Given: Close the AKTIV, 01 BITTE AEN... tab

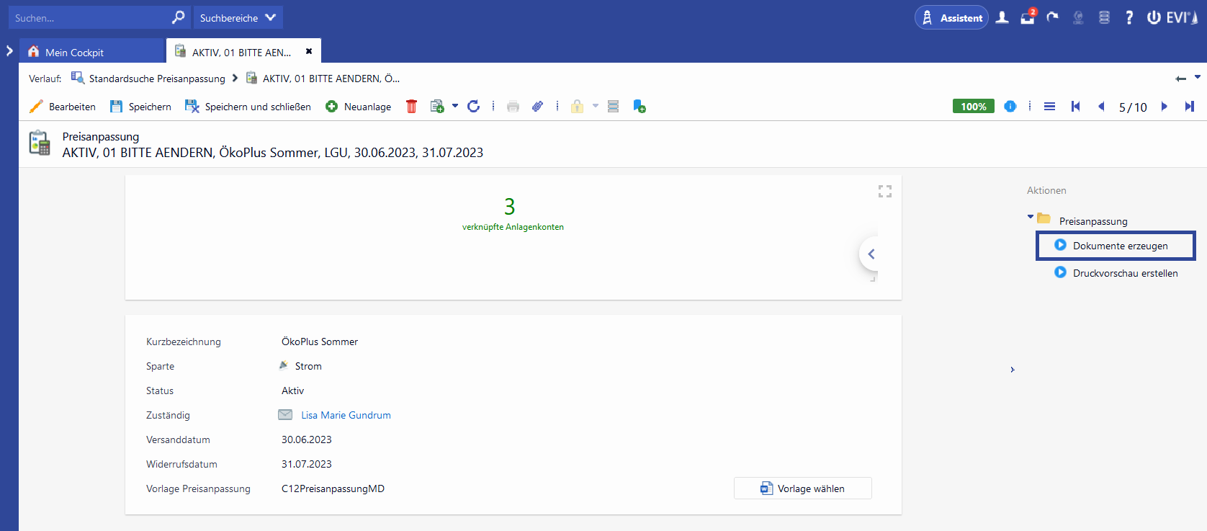Looking at the screenshot, I should click(309, 52).
